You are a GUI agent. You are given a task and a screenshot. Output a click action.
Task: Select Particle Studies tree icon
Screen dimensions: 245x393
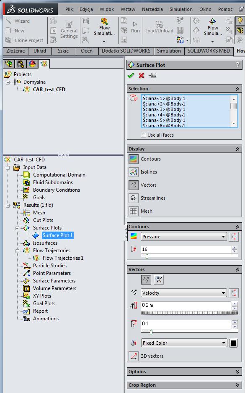coord(26,266)
